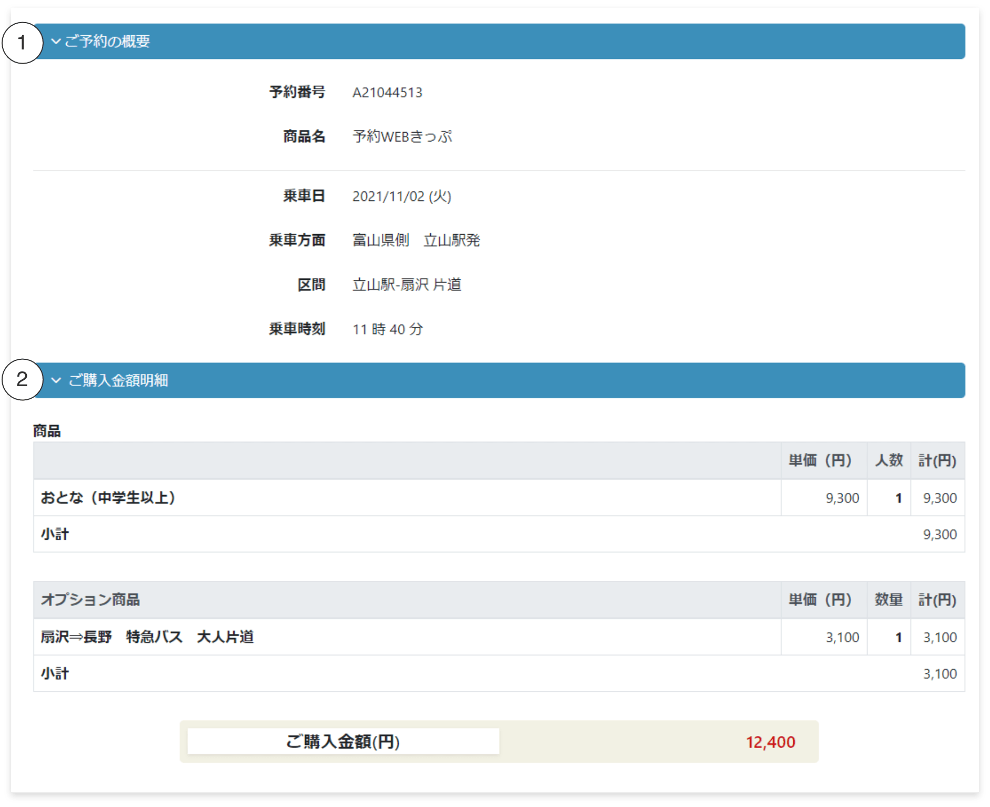Click the 数量 column header
This screenshot has height=807, width=990.
[888, 600]
